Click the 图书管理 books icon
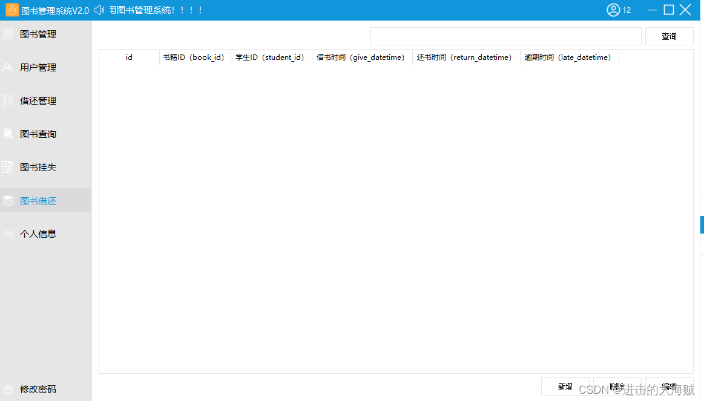The height and width of the screenshot is (401, 704). tap(8, 34)
